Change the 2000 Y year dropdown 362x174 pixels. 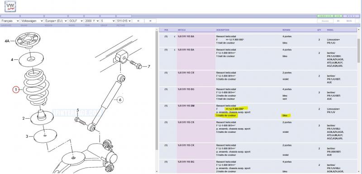coord(92,21)
